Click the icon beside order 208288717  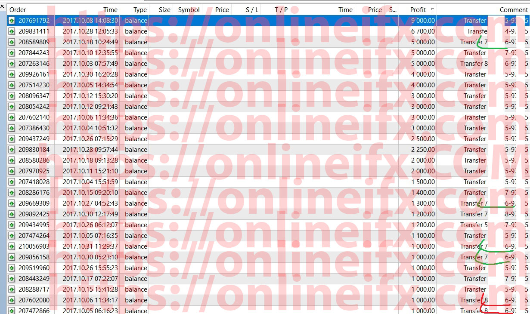[x=12, y=289]
